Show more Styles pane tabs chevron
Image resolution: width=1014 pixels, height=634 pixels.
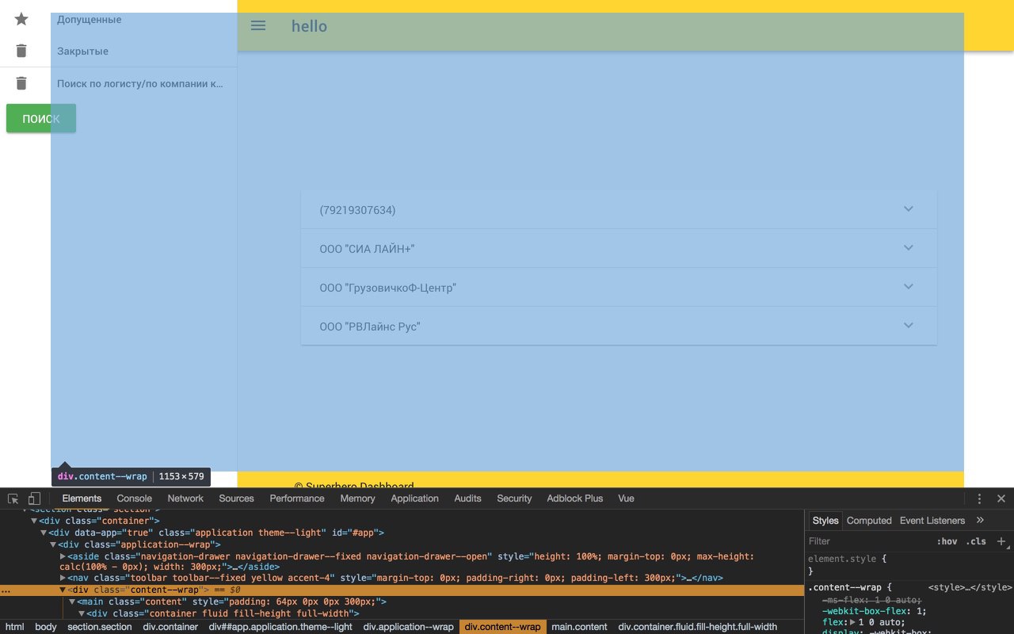[980, 520]
